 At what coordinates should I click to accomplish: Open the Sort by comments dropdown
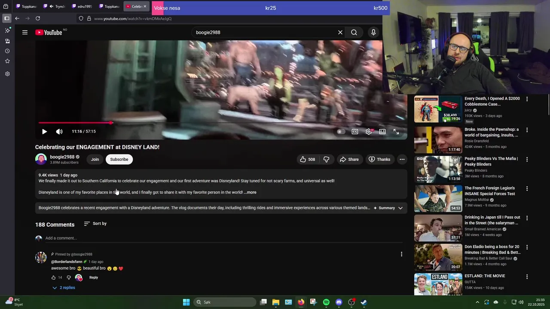(95, 224)
